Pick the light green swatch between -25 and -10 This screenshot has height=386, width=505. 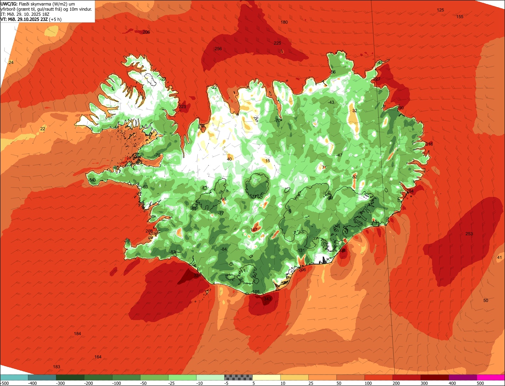(182, 377)
